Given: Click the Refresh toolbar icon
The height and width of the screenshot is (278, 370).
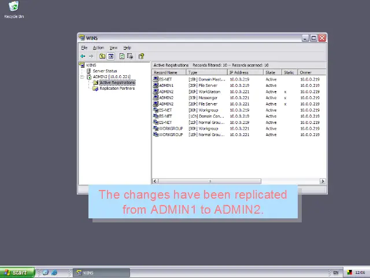Looking at the screenshot, I should pyautogui.click(x=122, y=56).
